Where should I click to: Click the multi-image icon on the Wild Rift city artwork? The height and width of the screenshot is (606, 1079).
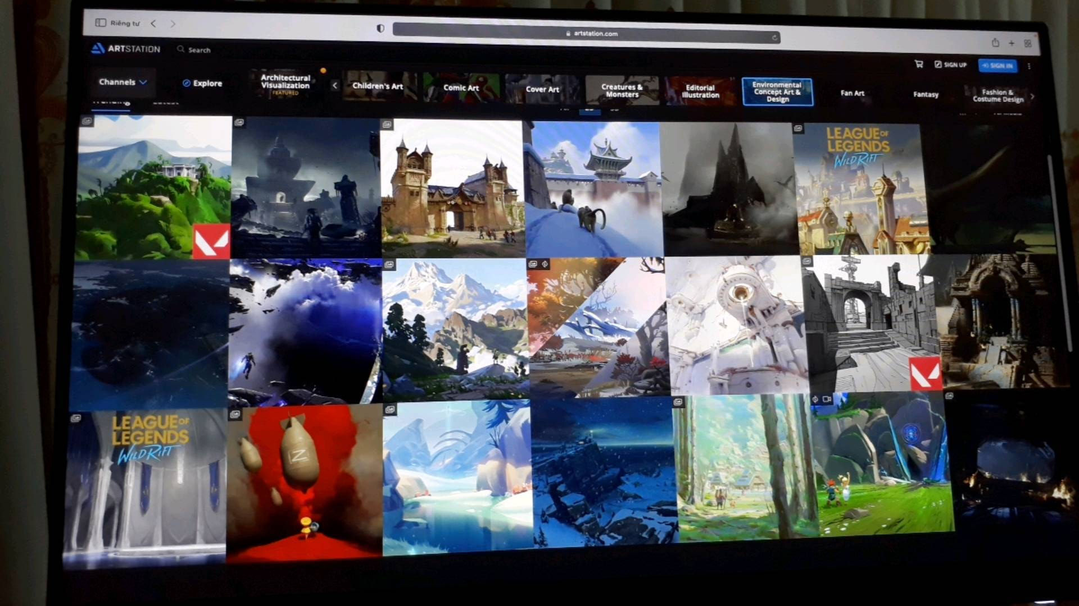pos(798,128)
